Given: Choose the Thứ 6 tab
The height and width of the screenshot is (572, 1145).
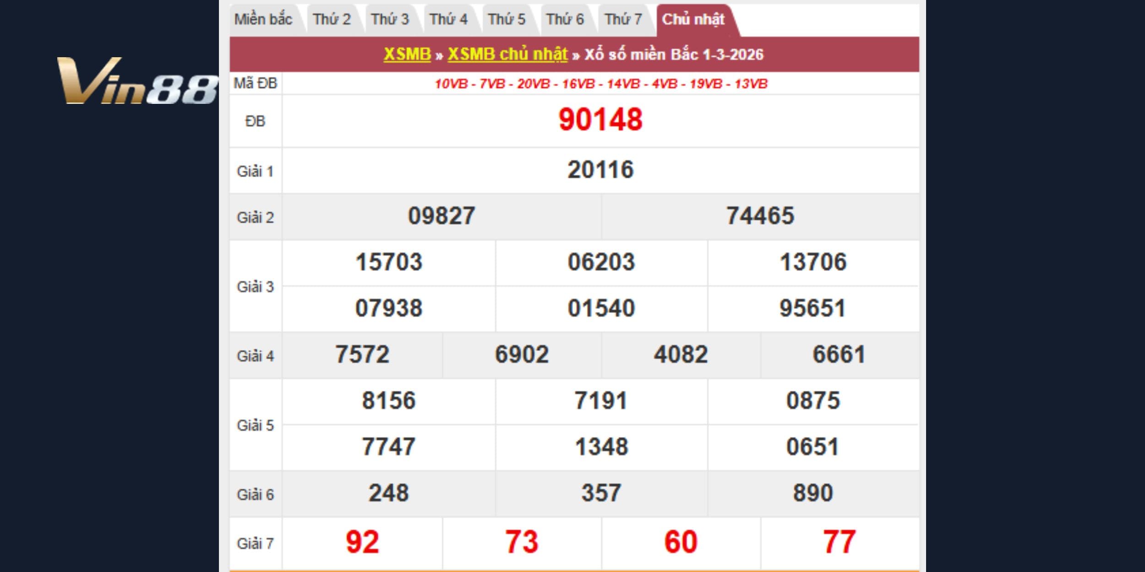Looking at the screenshot, I should 565,20.
